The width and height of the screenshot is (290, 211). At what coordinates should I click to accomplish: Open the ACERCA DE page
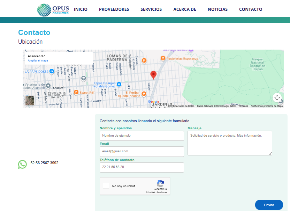pyautogui.click(x=185, y=9)
